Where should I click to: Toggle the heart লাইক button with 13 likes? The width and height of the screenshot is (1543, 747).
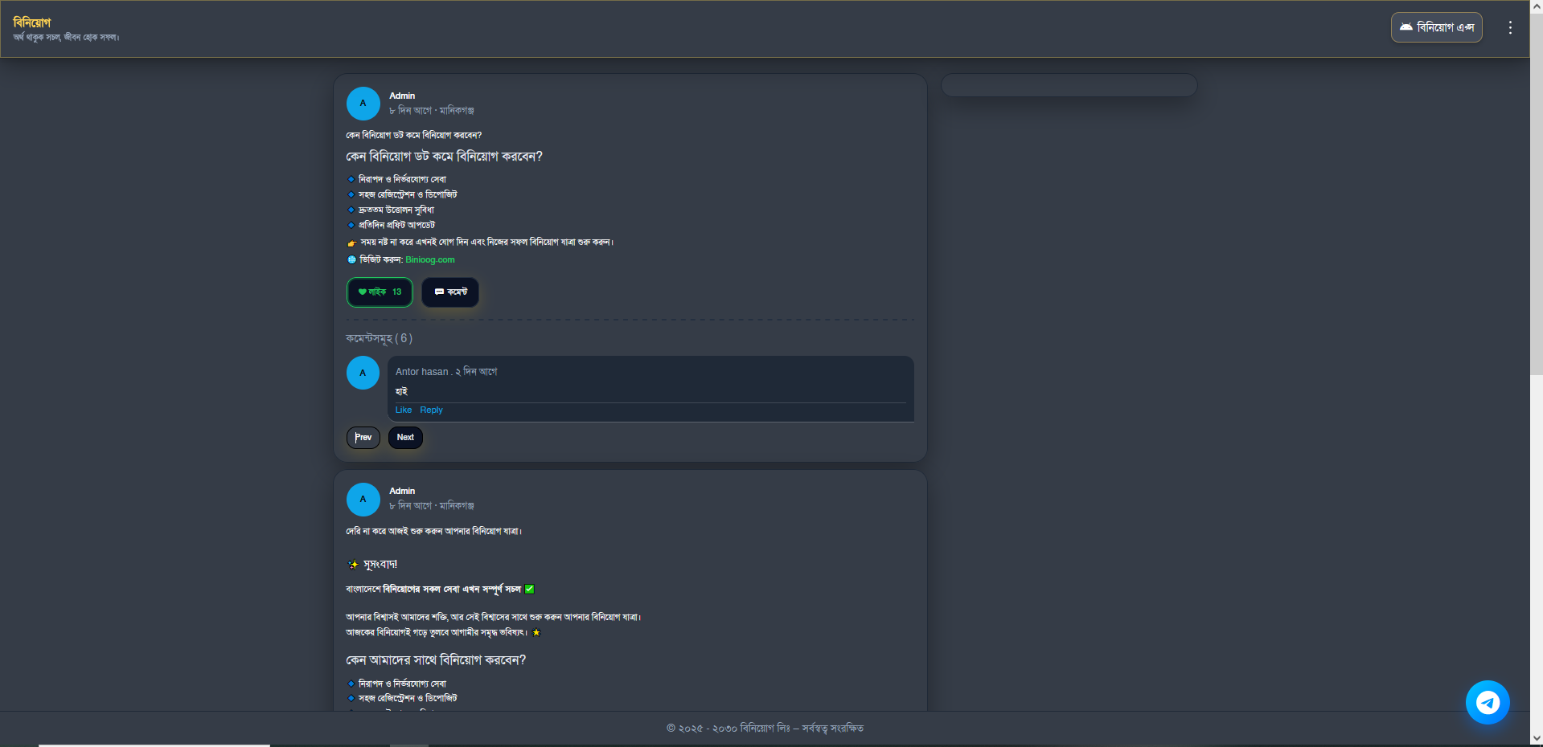(380, 292)
